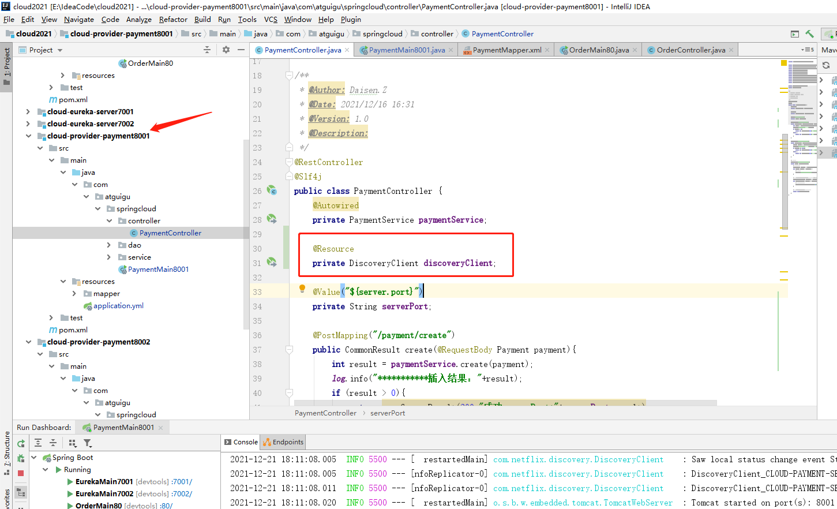The image size is (837, 509).
Task: Close the OrderMain80.java editor tab
Action: coord(635,50)
